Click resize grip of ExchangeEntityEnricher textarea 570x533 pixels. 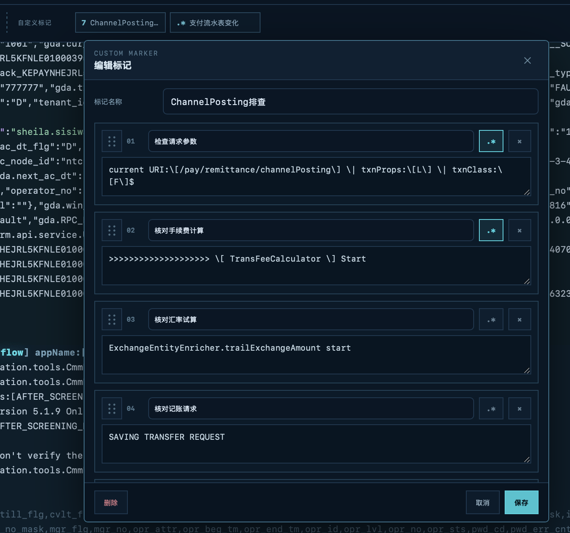[x=527, y=370]
